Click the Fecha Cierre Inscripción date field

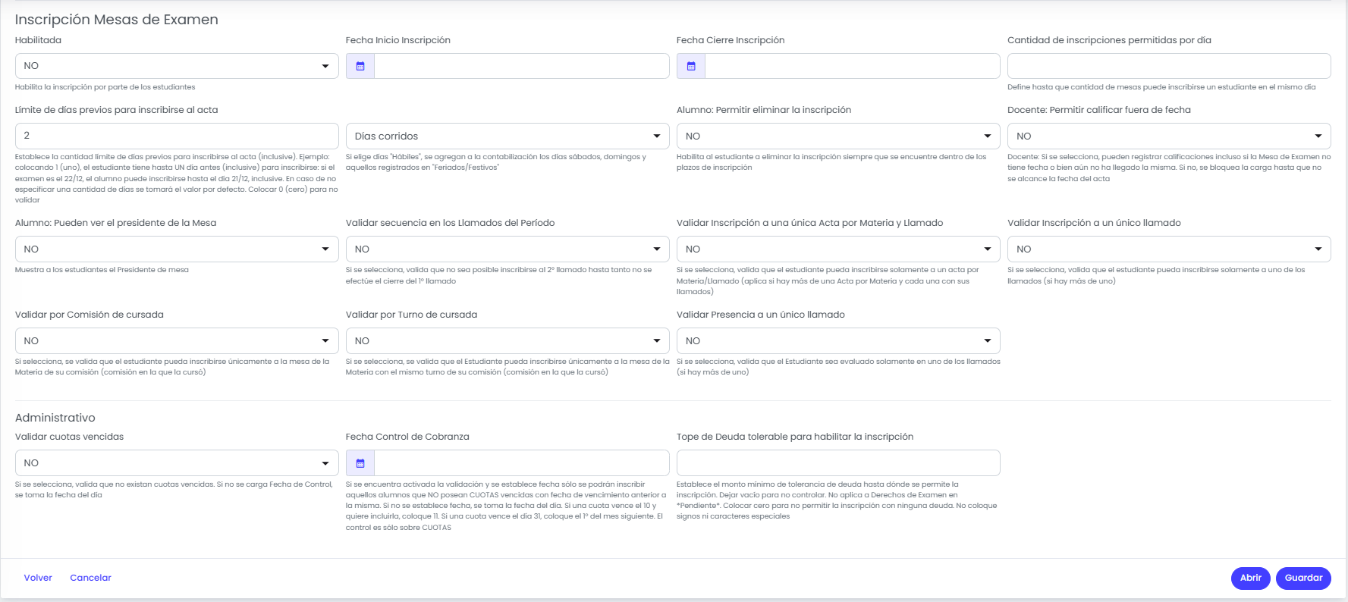(853, 66)
